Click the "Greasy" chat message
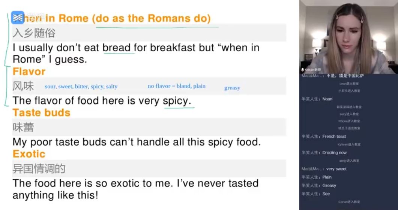Image resolution: width=398 pixels, height=210 pixels. click(329, 186)
